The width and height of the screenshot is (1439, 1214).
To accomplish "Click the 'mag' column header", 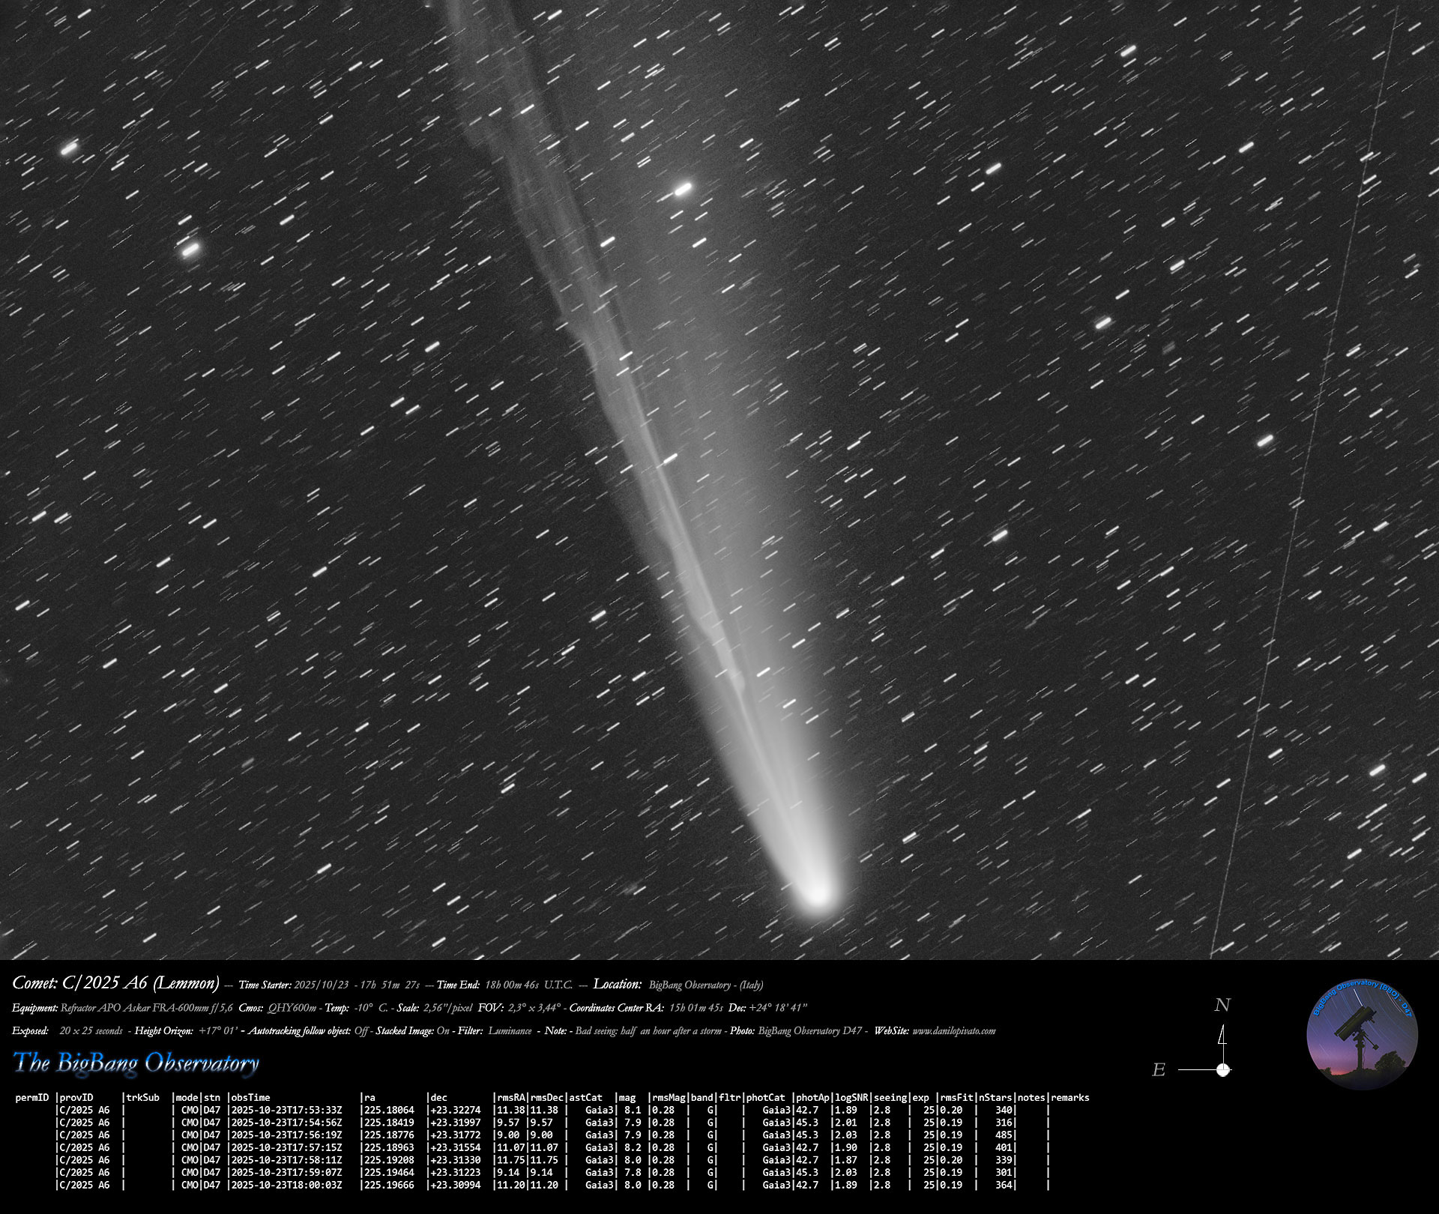I will point(627,1098).
